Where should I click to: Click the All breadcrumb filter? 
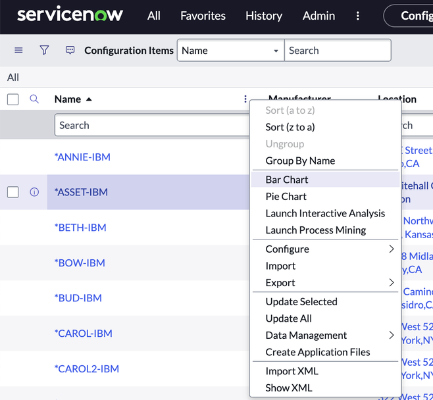[x=13, y=77]
